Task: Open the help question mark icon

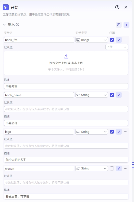Action: click(117, 7)
